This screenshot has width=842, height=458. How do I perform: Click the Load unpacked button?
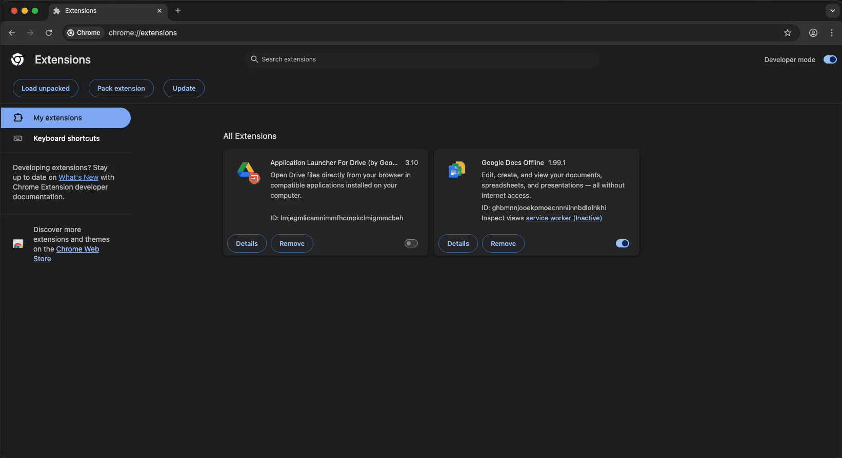coord(46,88)
